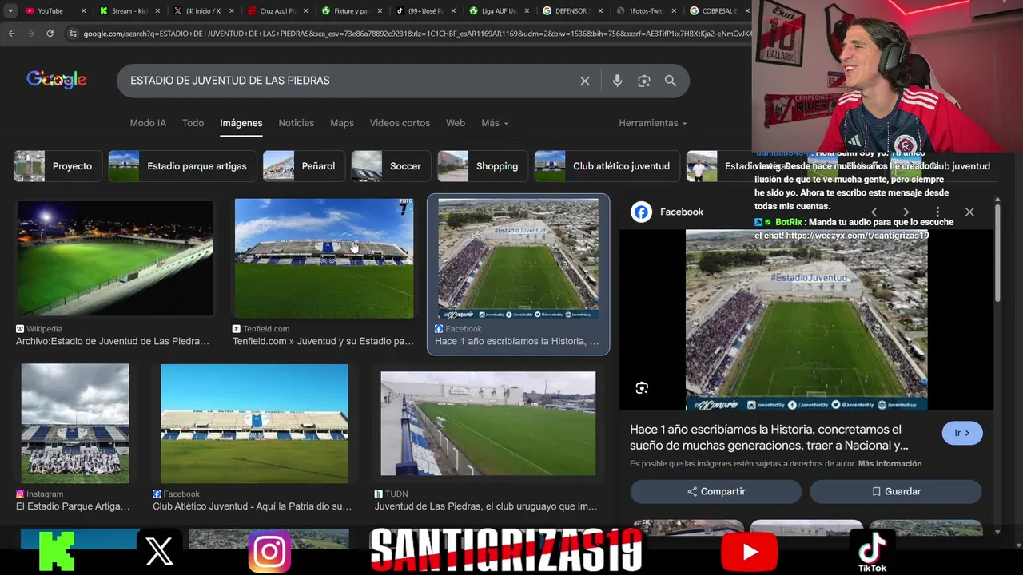
Task: Show next image in preview panel
Action: click(906, 212)
